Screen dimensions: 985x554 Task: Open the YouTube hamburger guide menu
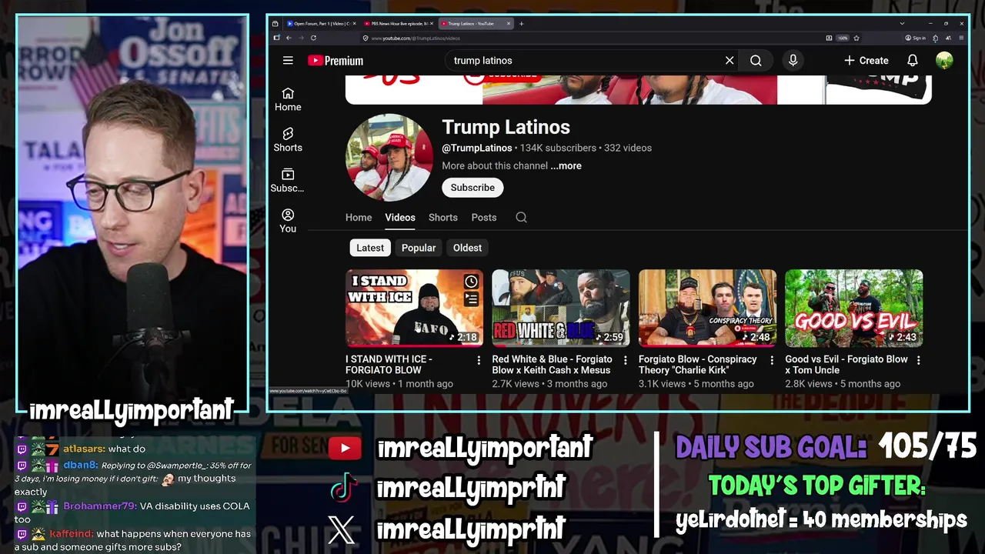[x=288, y=60]
